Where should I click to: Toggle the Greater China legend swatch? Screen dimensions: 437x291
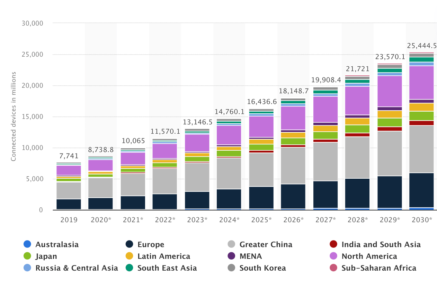point(232,244)
